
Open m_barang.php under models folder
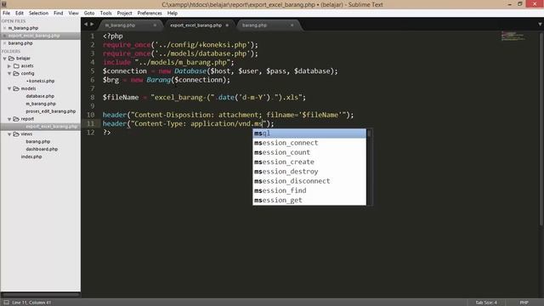(40, 104)
